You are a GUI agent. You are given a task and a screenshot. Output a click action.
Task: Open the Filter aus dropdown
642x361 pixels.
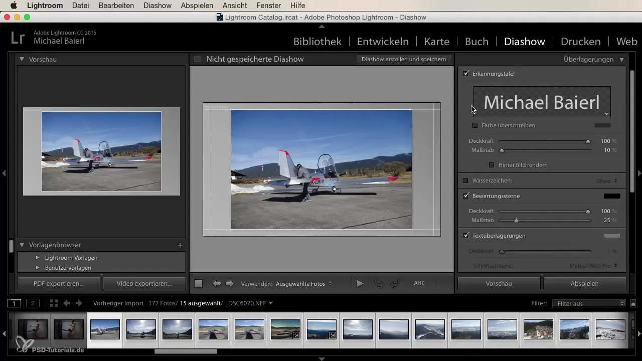[589, 303]
